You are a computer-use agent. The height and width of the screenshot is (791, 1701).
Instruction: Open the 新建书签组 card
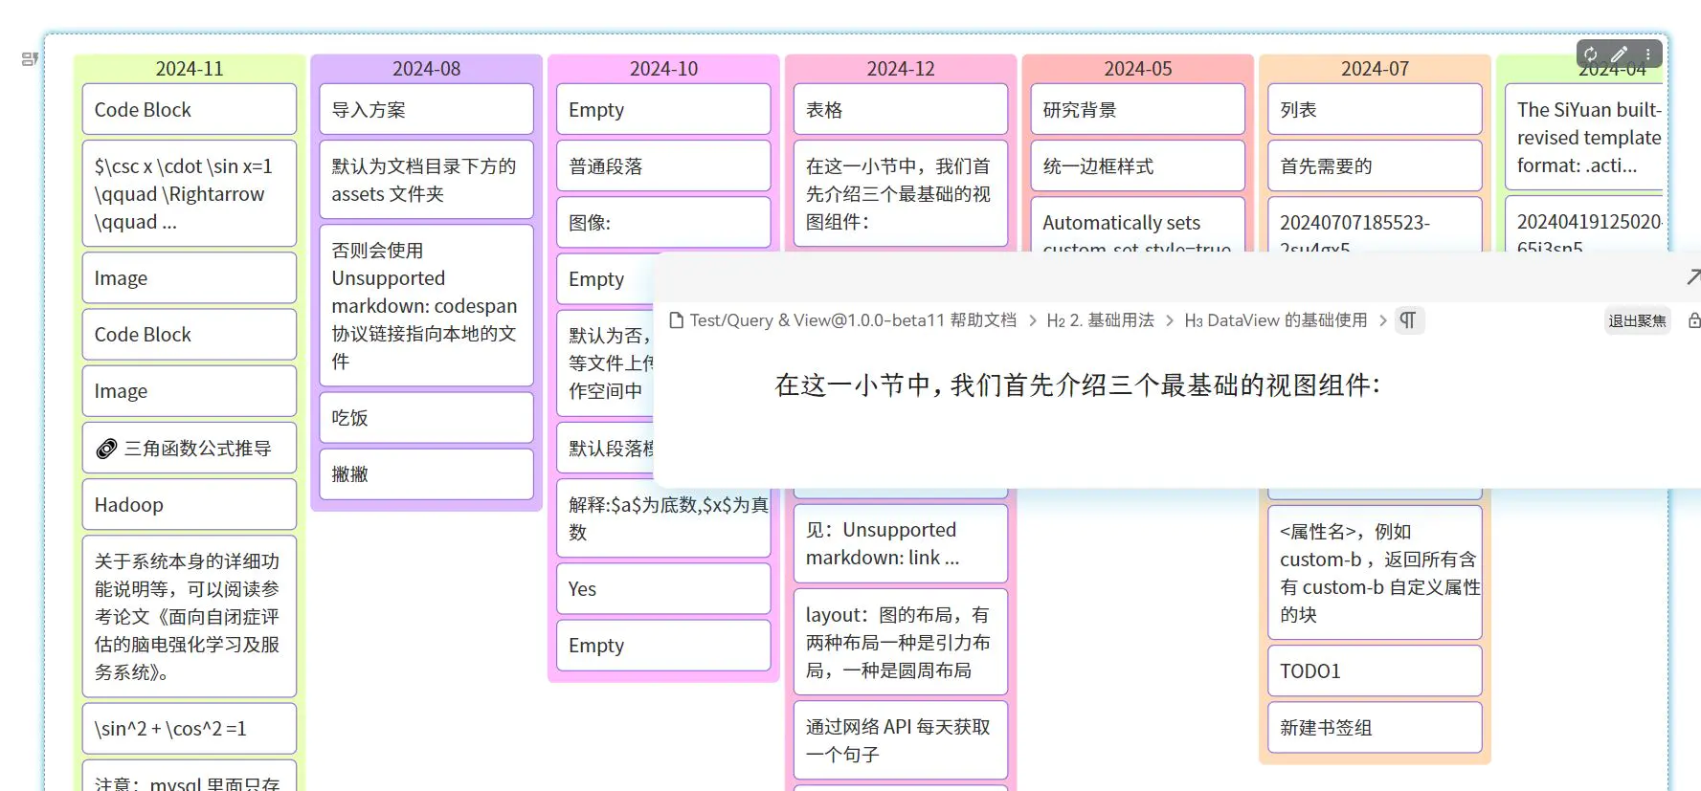(1375, 728)
